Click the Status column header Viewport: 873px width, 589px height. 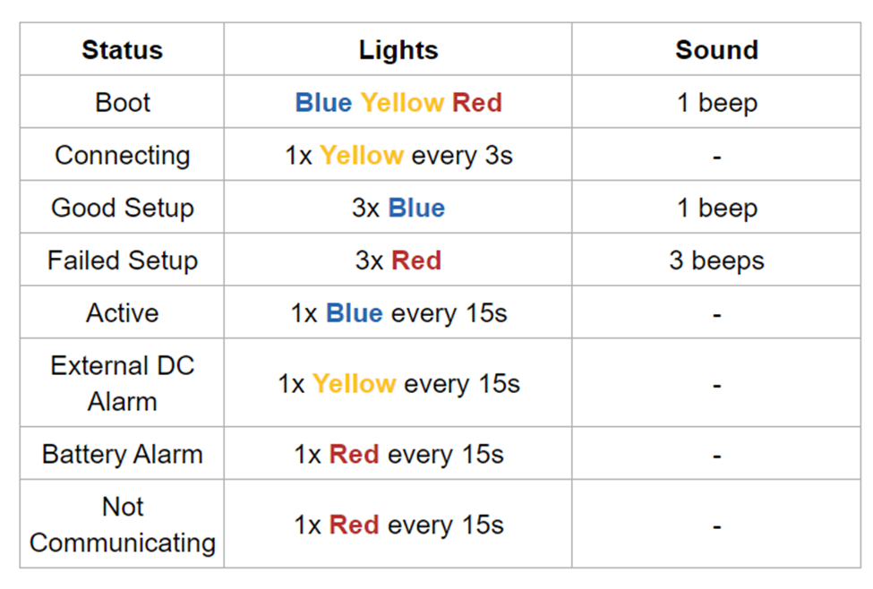(x=122, y=49)
